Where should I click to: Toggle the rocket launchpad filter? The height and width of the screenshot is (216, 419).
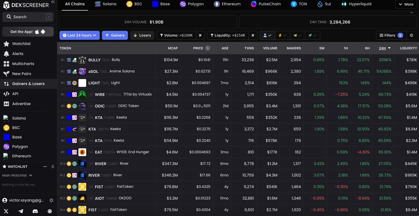[x=312, y=35]
